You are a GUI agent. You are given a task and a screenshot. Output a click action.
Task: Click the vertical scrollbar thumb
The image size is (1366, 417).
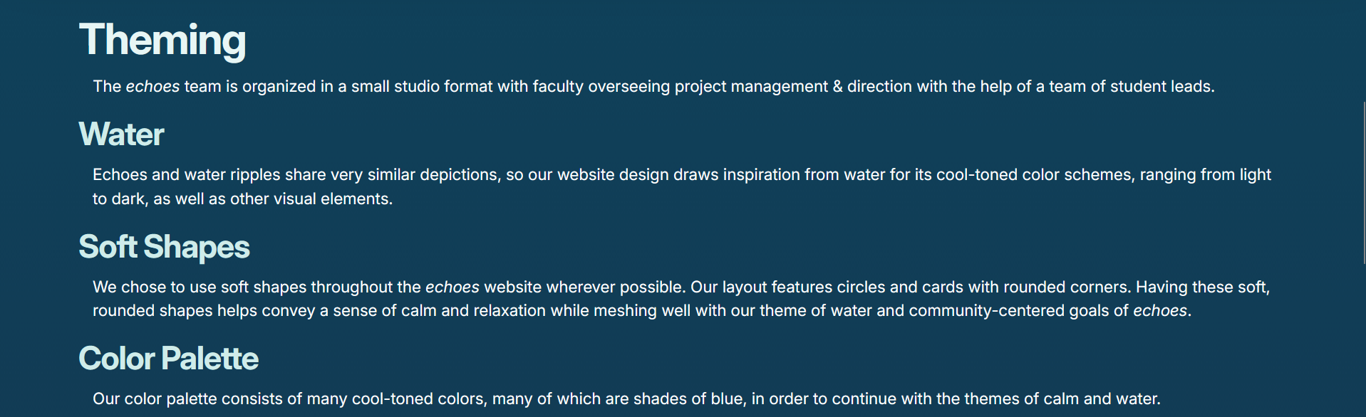(x=1364, y=183)
